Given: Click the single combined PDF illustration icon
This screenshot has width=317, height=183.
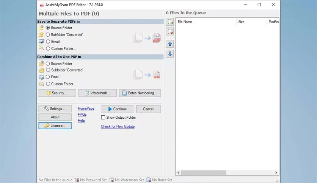Looking at the screenshot, I should pyautogui.click(x=157, y=75).
